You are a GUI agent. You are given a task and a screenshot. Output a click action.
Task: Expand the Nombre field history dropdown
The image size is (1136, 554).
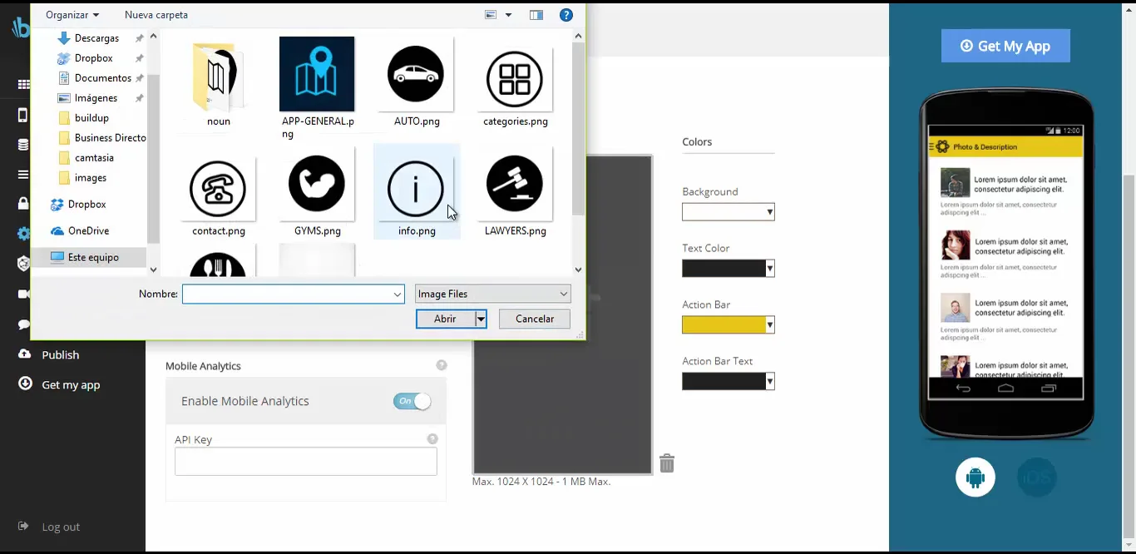point(398,294)
